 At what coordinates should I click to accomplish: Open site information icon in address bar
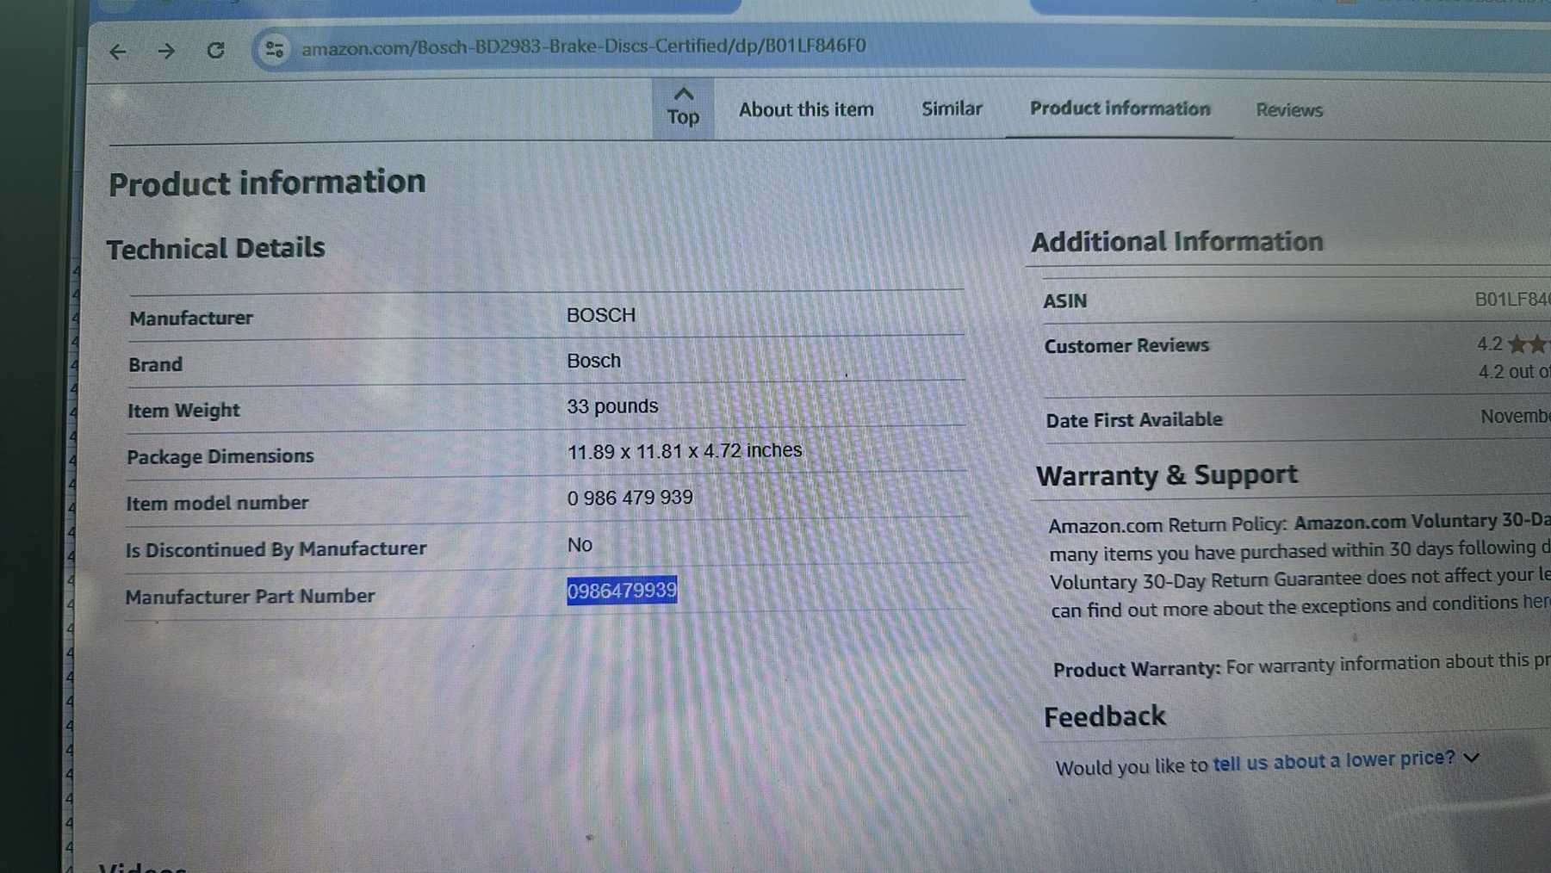click(275, 49)
